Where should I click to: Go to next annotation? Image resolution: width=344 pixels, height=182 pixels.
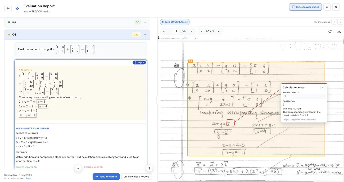tap(340, 22)
